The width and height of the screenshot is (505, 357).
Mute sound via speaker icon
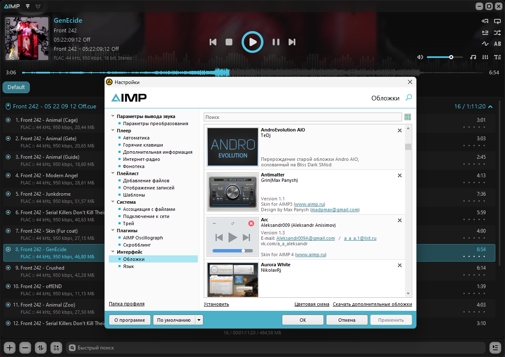(420, 57)
